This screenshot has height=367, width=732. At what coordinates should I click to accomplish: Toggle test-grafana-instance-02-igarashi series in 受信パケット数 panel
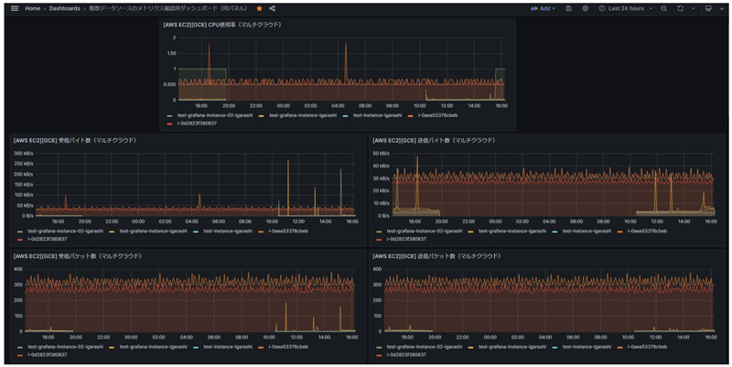[x=65, y=347]
